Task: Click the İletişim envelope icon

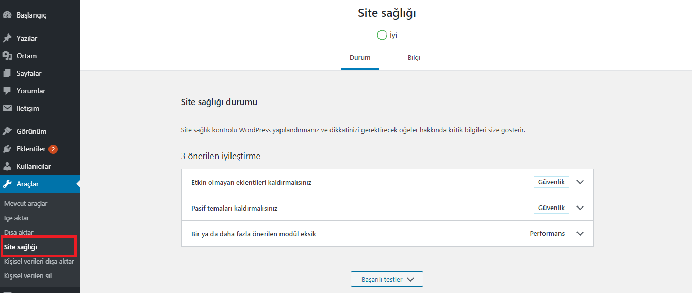Action: coord(7,108)
